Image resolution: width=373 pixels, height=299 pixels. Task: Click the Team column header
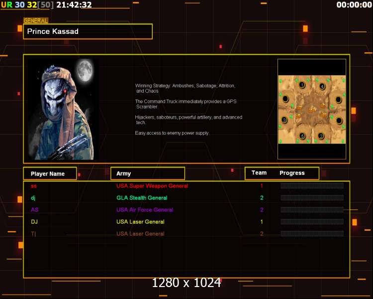coord(259,173)
